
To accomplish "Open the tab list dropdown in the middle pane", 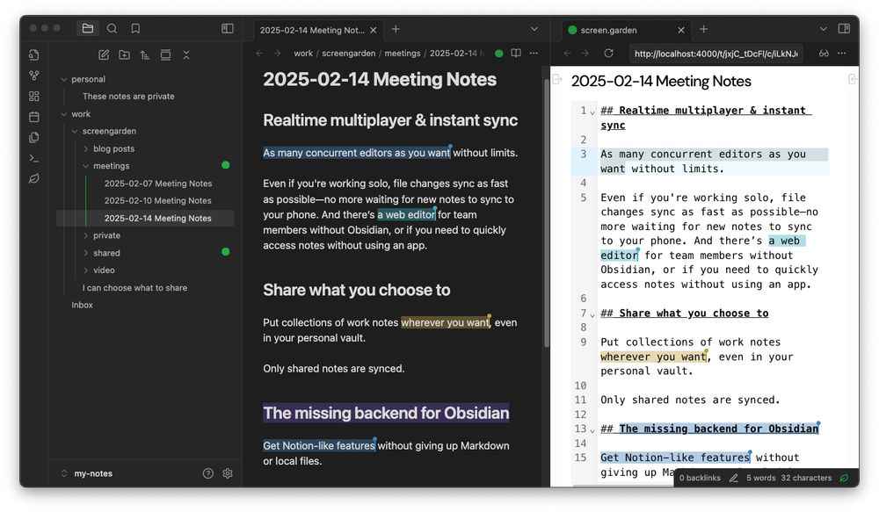I will tap(534, 29).
